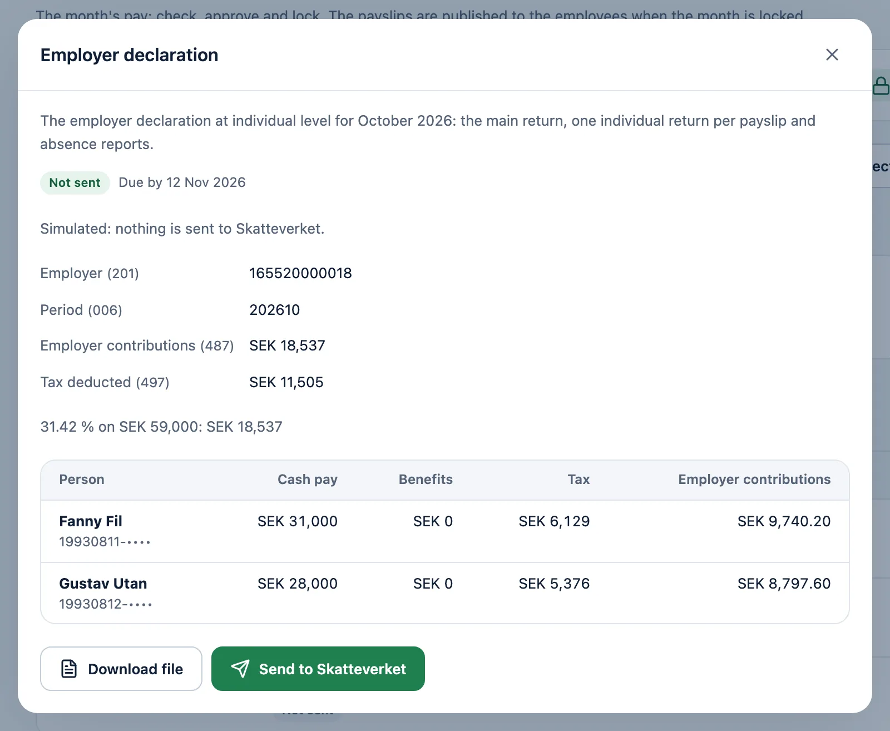
Task: Click the Cash pay column header
Action: (308, 480)
